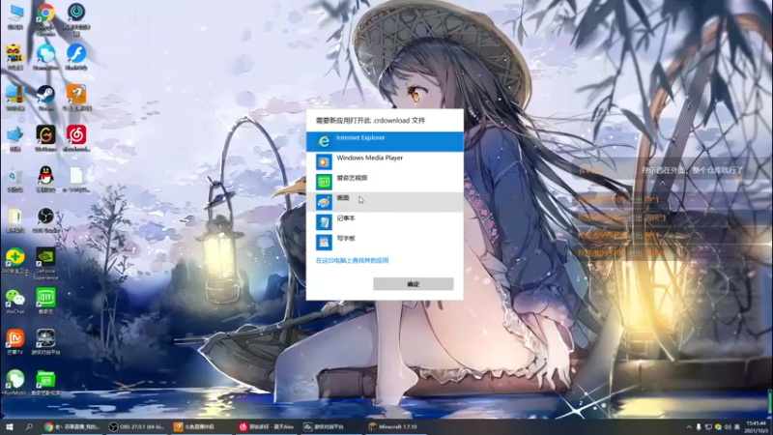Select Internet Explorer in the app list

click(385, 141)
